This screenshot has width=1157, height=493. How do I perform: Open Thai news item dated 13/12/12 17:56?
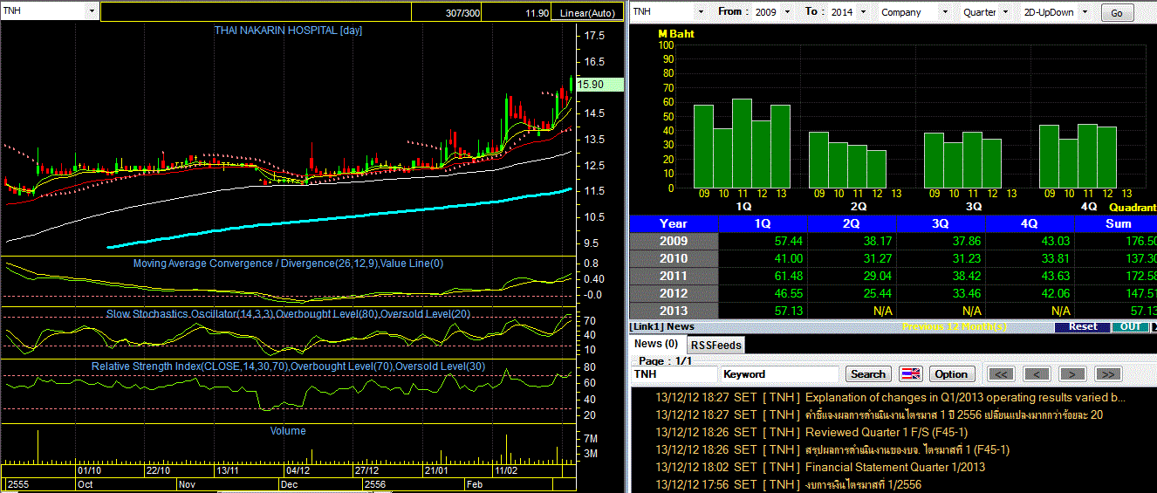coord(862,484)
